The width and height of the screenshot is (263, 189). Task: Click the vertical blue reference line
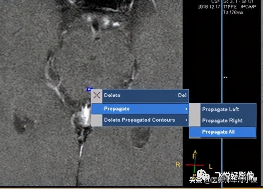(222, 60)
